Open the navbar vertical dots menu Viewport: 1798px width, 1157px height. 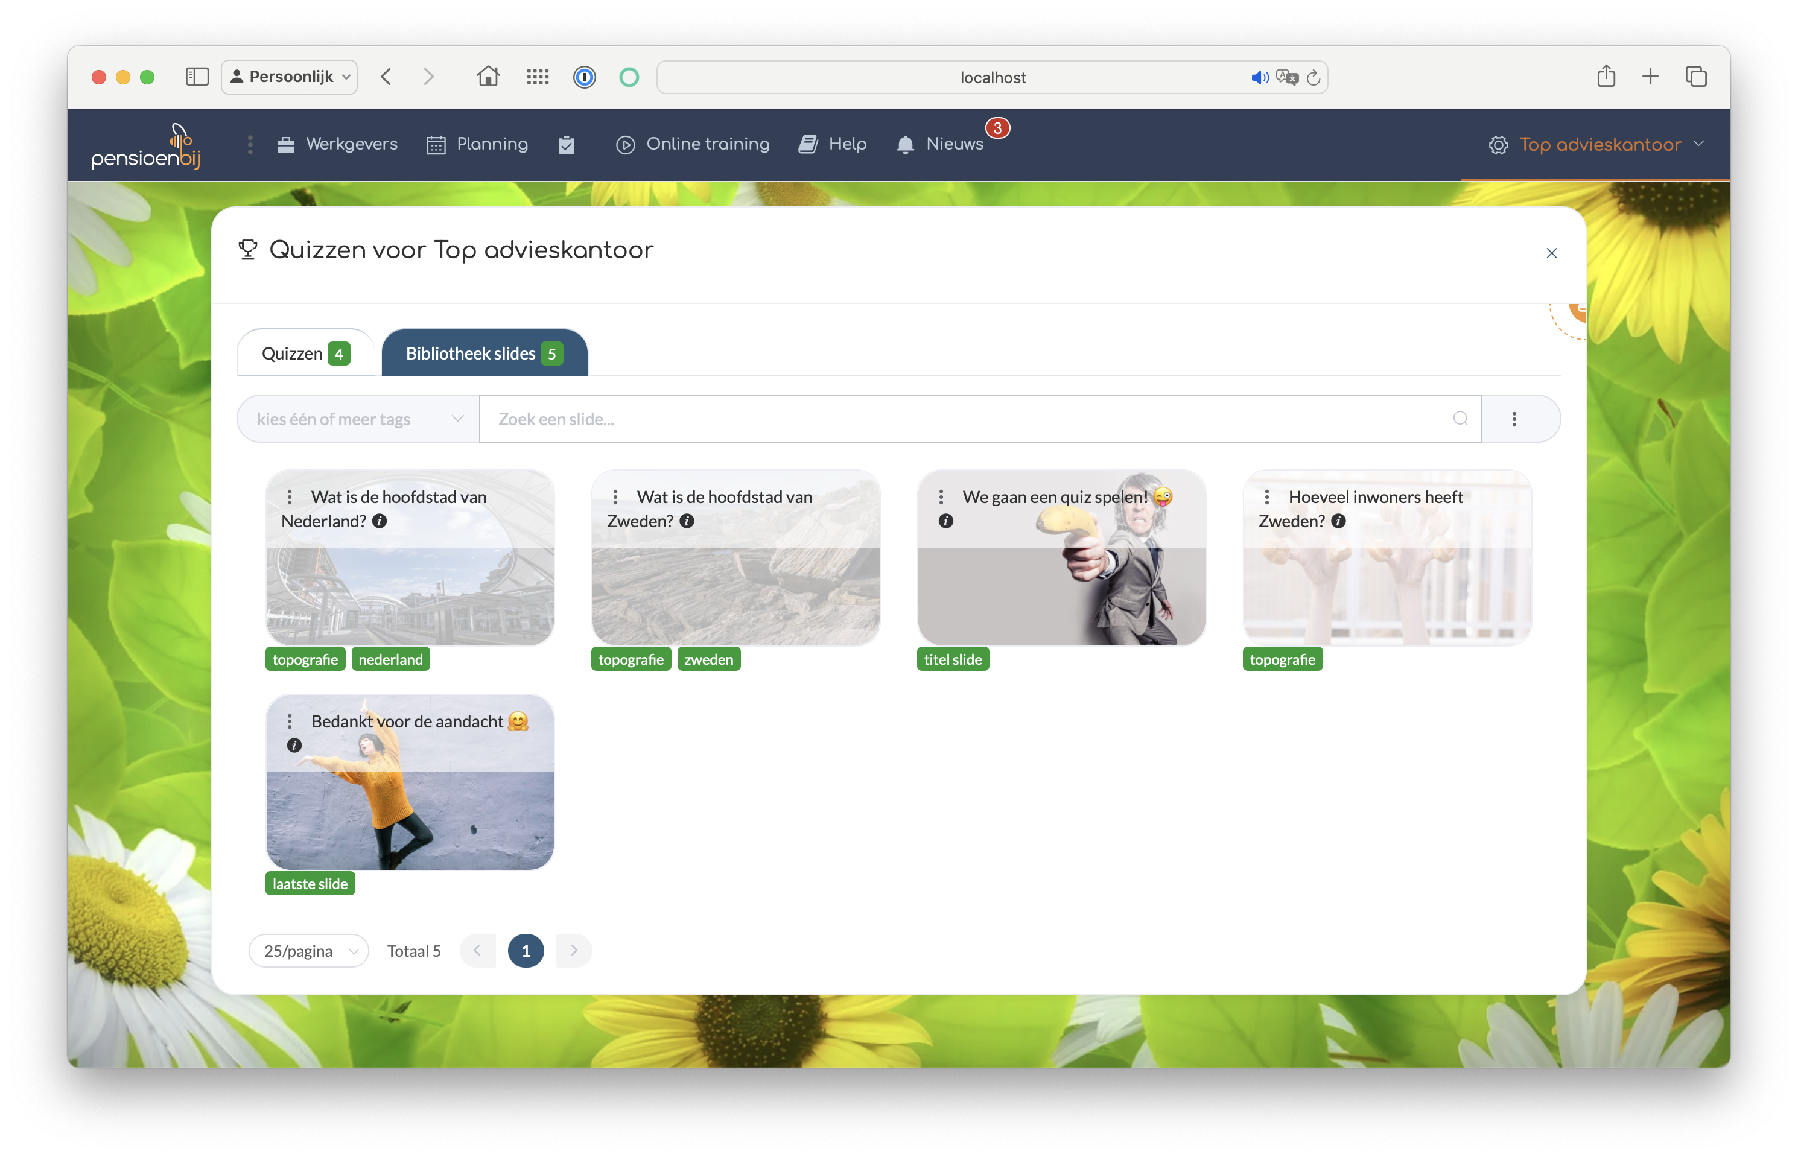point(250,144)
